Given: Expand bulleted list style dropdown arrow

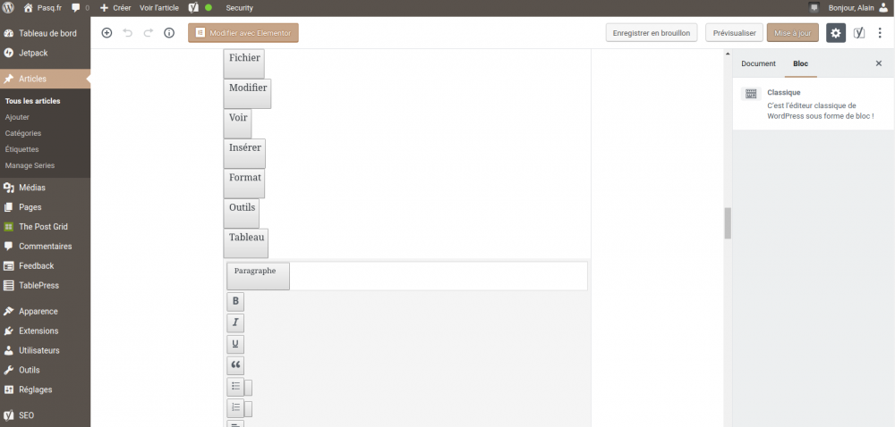Looking at the screenshot, I should pos(249,388).
